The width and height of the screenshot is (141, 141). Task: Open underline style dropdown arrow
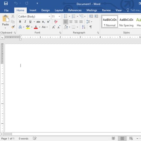tap(34, 22)
